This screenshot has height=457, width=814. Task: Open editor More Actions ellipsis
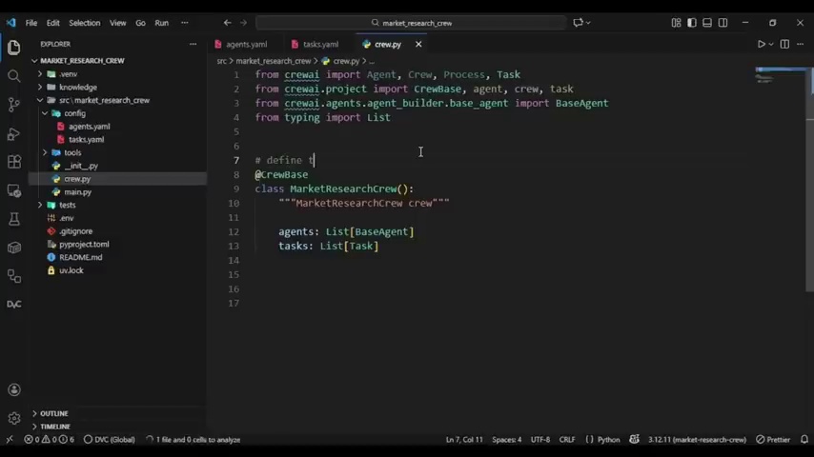click(x=800, y=44)
